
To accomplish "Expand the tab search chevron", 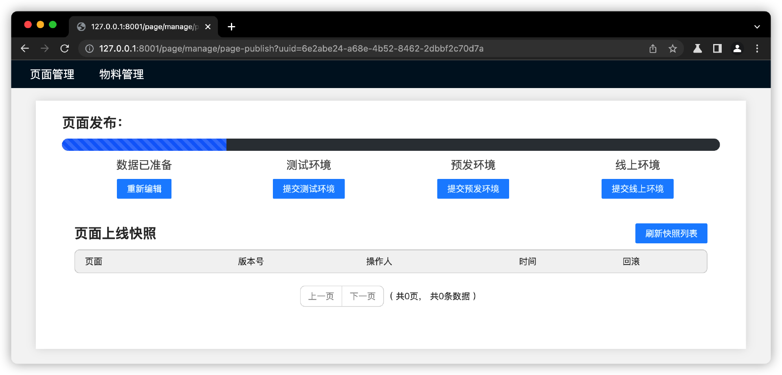I will (x=757, y=27).
